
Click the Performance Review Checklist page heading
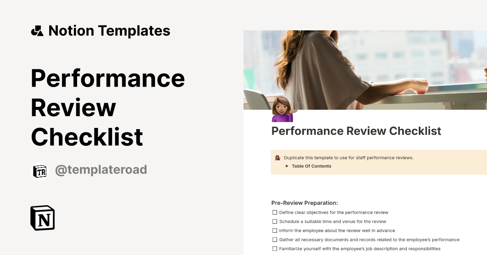click(356, 131)
